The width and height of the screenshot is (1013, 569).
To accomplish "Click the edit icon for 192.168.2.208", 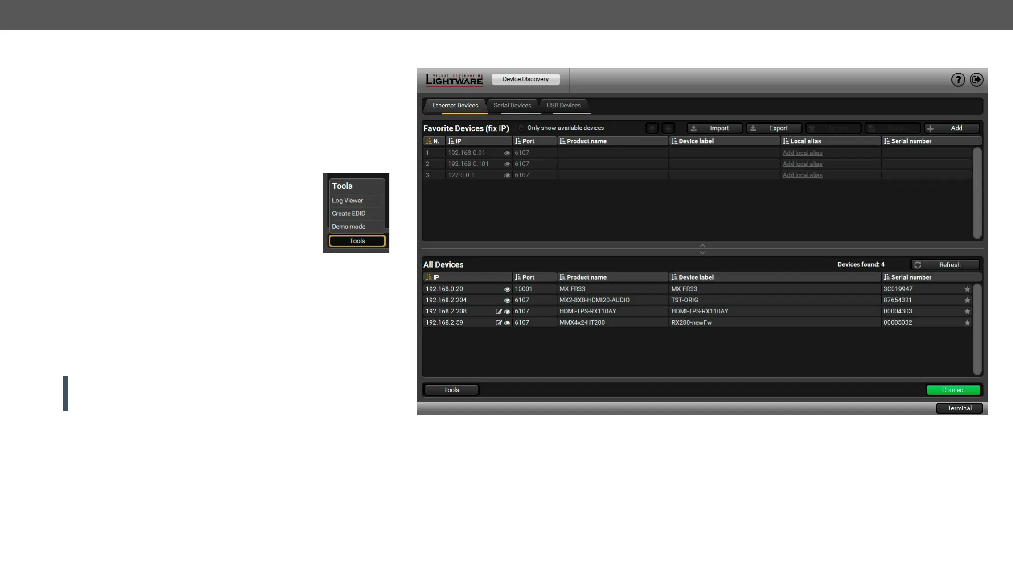I will coord(499,312).
